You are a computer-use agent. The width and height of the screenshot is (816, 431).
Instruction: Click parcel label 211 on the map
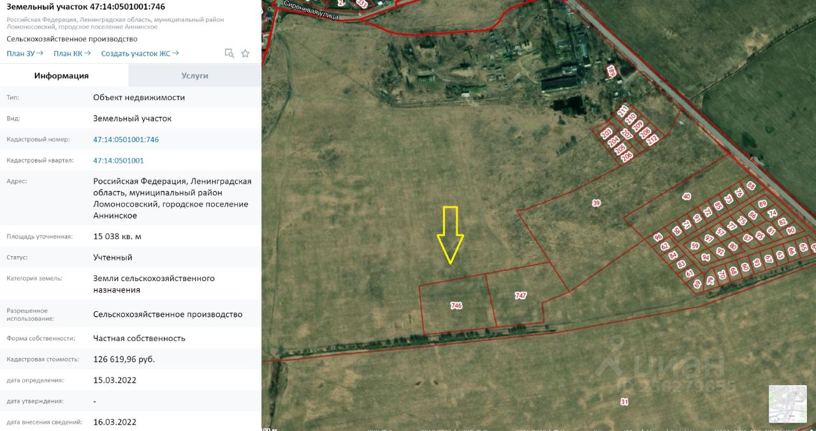pos(622,111)
